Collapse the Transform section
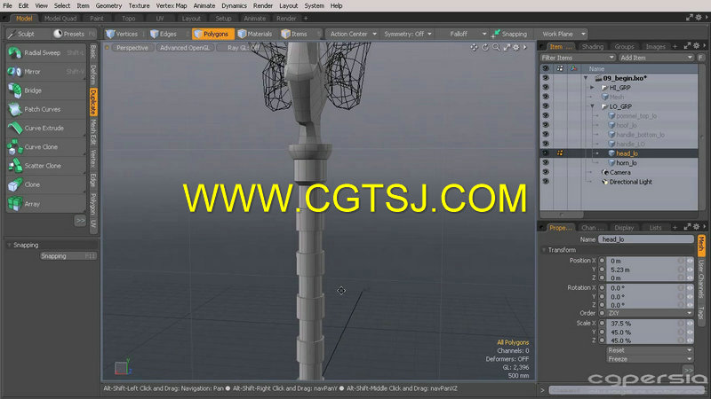711x399 pixels. [544, 250]
